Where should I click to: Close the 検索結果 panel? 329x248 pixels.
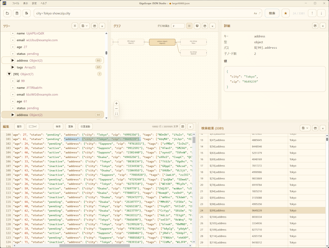click(323, 128)
